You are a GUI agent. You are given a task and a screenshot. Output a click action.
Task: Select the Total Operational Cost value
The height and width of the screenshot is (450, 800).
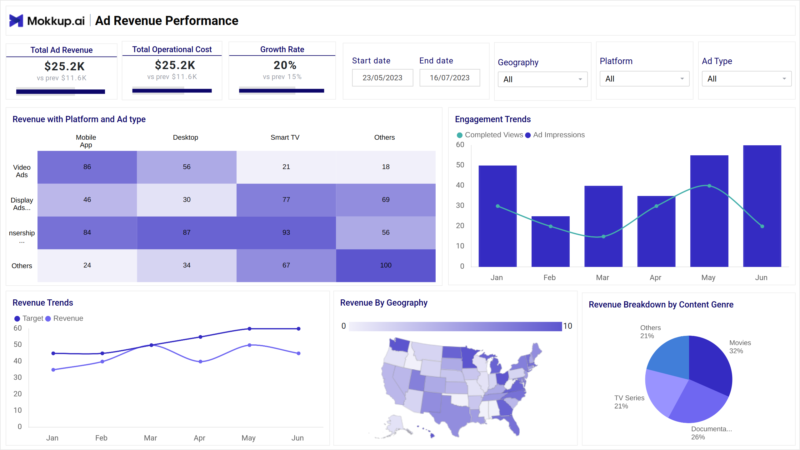175,65
